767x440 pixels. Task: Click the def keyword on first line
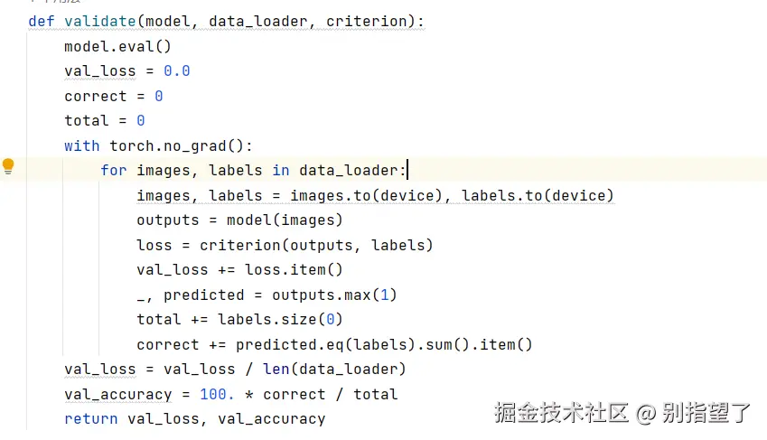[x=42, y=21]
